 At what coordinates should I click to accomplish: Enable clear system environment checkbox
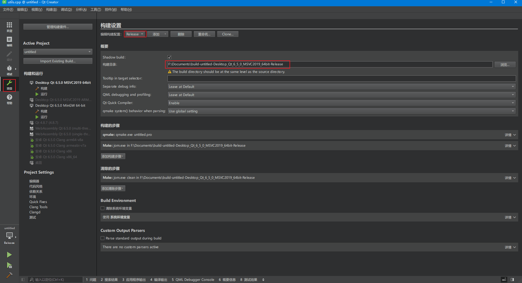point(102,208)
